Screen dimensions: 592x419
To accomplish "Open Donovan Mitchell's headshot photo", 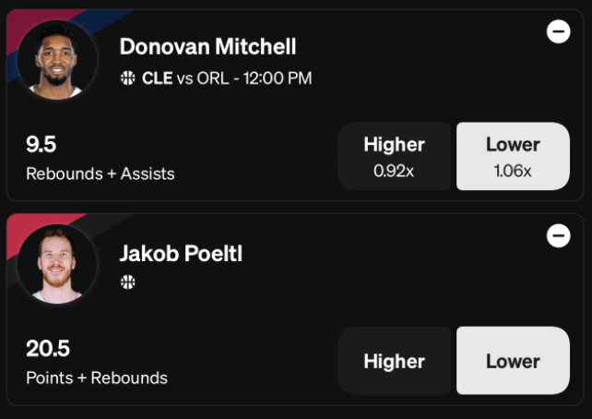I will pyautogui.click(x=57, y=60).
